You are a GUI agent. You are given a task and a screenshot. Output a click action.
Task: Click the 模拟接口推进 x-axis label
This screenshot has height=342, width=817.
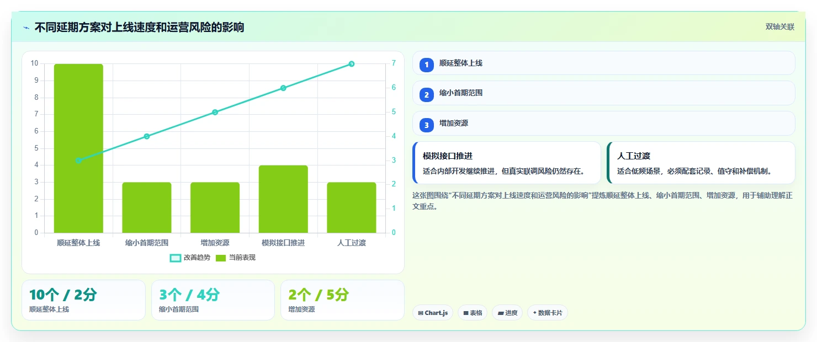click(x=283, y=243)
